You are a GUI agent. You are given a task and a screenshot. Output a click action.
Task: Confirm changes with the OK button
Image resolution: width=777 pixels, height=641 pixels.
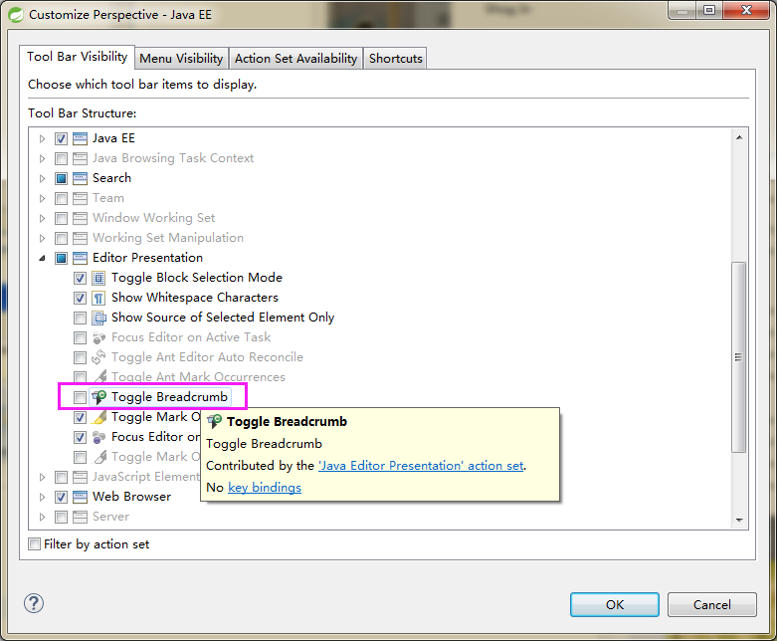click(615, 604)
